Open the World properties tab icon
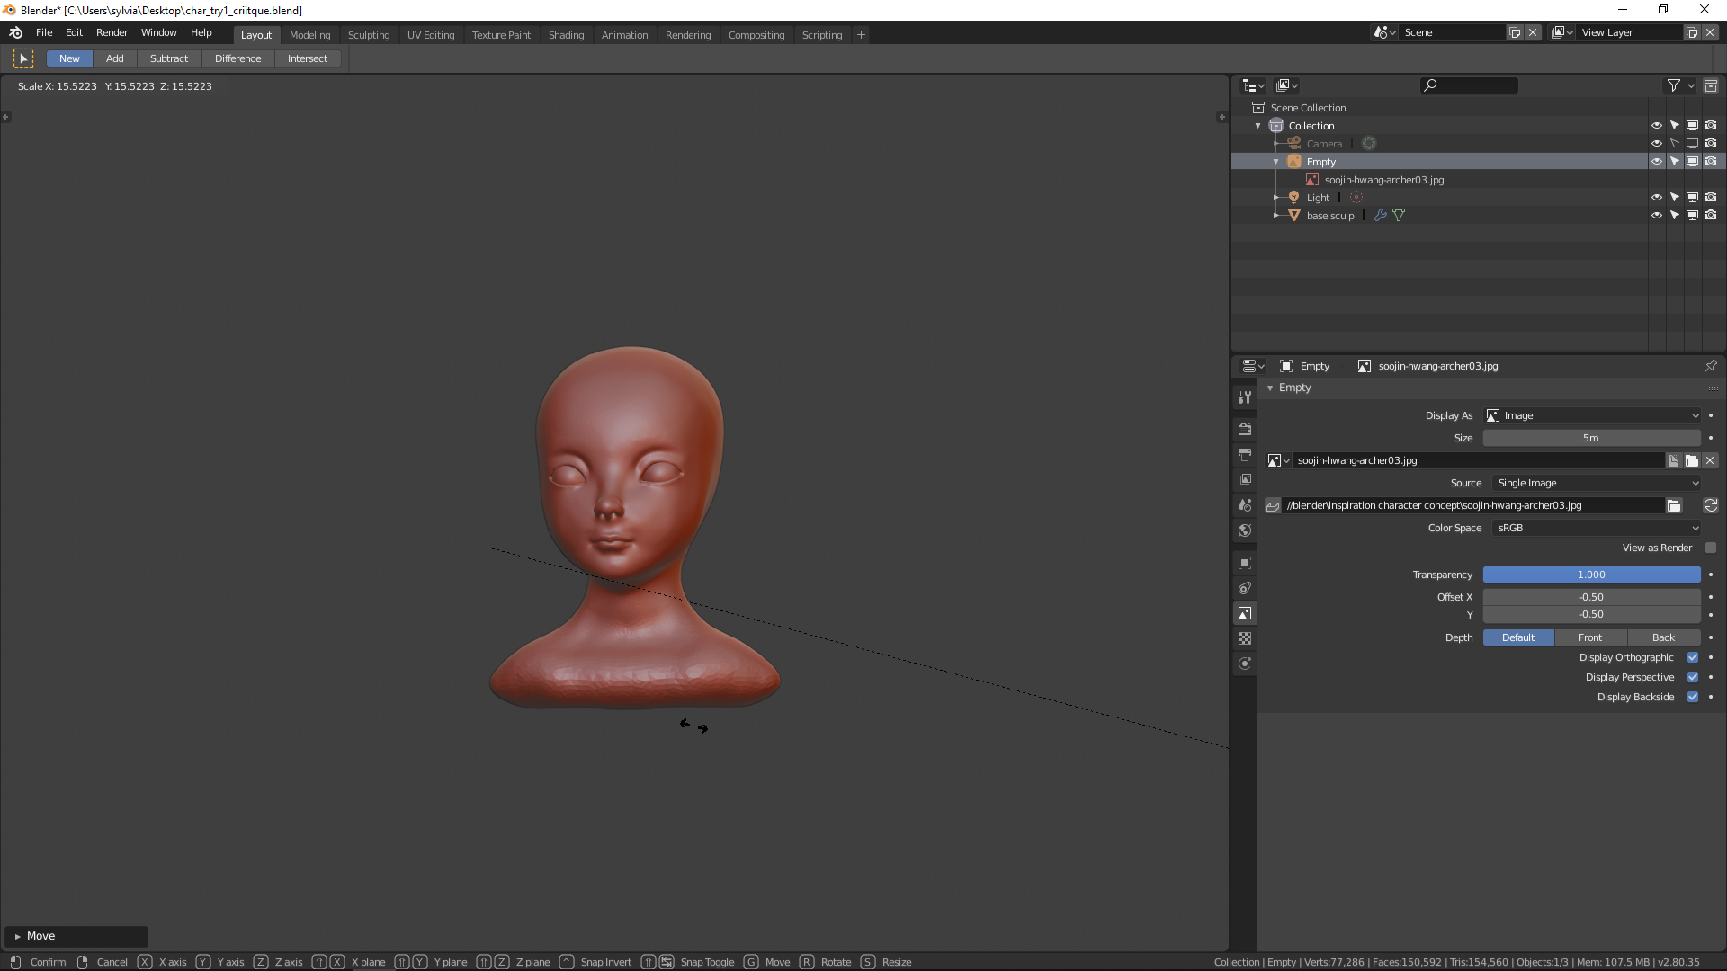Image resolution: width=1727 pixels, height=971 pixels. tap(1245, 530)
